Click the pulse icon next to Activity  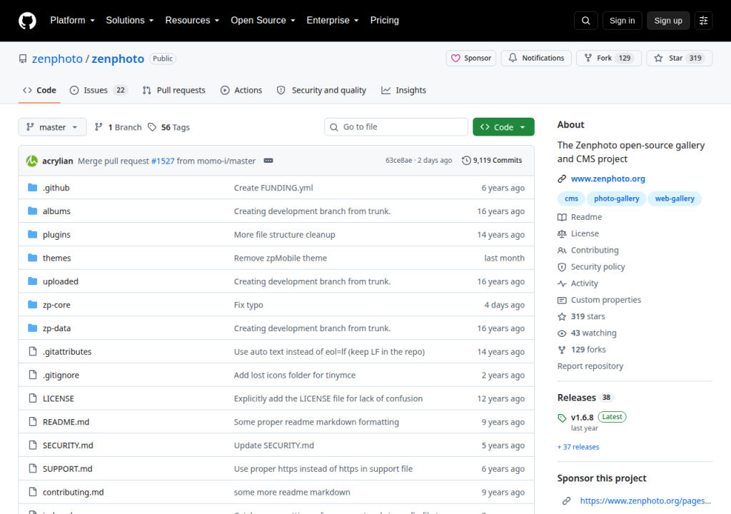562,283
